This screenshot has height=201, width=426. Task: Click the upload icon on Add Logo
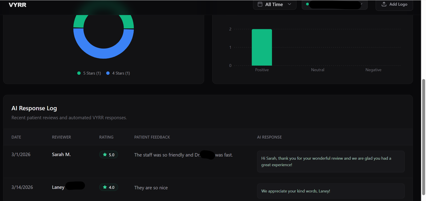pos(384,4)
